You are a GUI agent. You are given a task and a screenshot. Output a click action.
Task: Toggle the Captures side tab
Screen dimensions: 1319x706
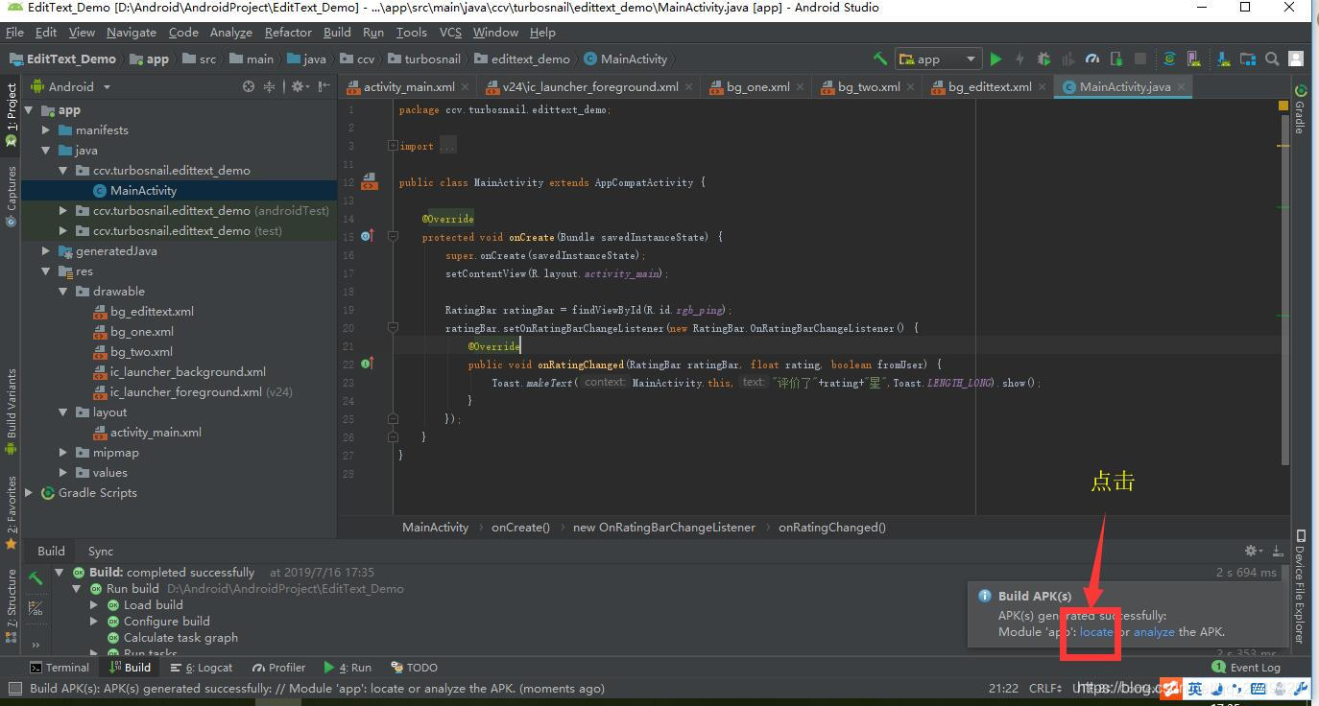pyautogui.click(x=12, y=196)
